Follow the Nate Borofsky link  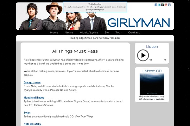click(x=32, y=124)
